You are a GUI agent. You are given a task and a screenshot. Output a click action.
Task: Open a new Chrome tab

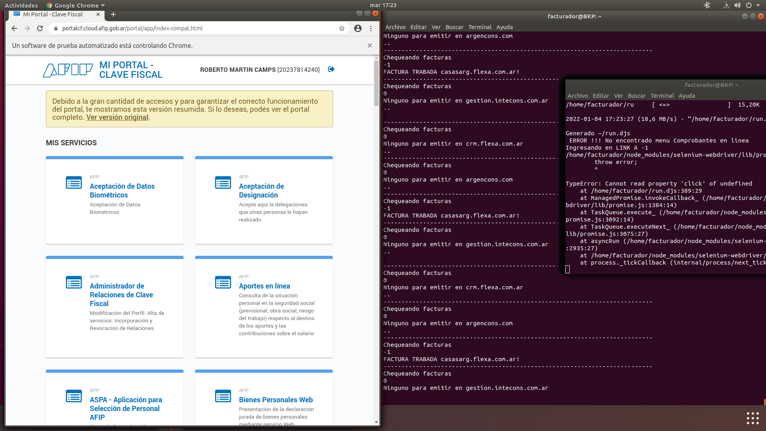(x=113, y=14)
